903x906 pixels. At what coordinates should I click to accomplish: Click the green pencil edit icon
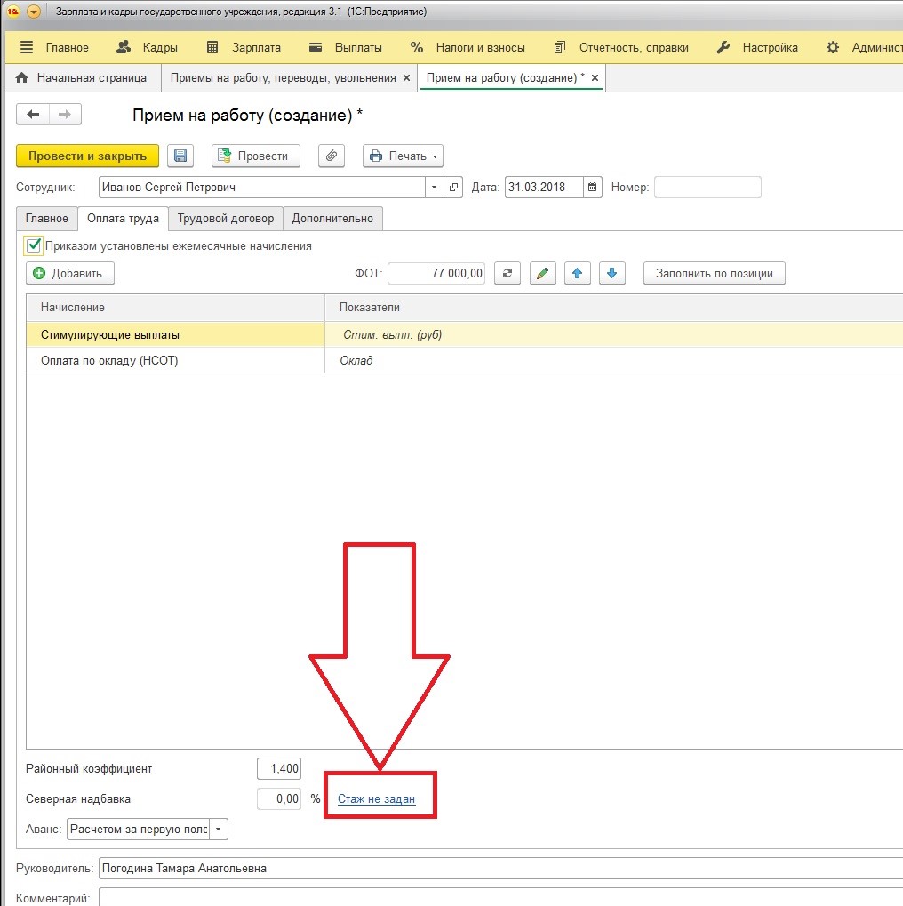point(542,273)
